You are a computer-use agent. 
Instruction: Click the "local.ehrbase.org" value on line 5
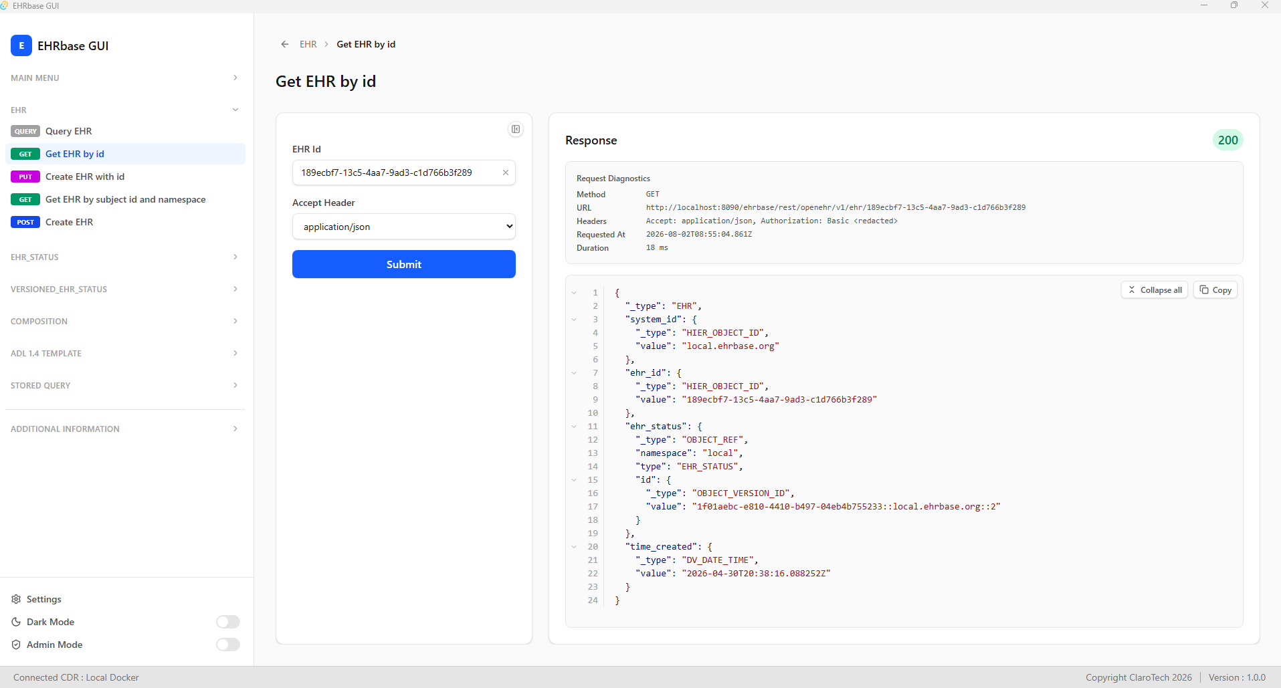730,346
